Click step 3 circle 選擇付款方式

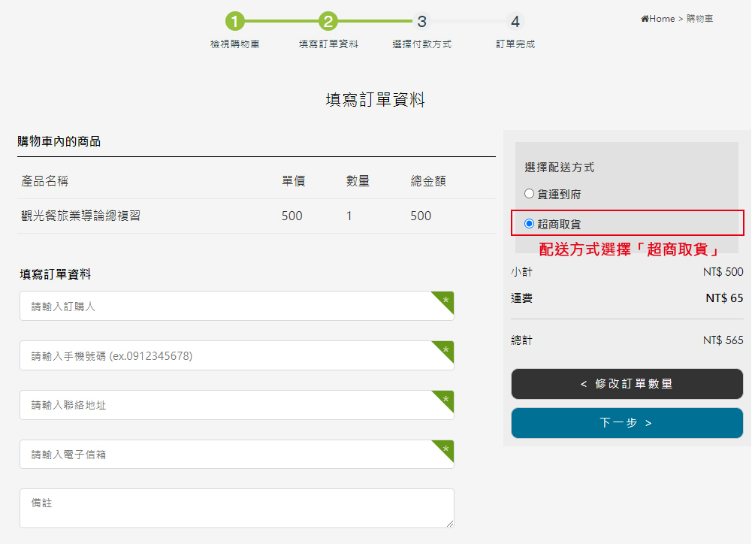(x=421, y=21)
